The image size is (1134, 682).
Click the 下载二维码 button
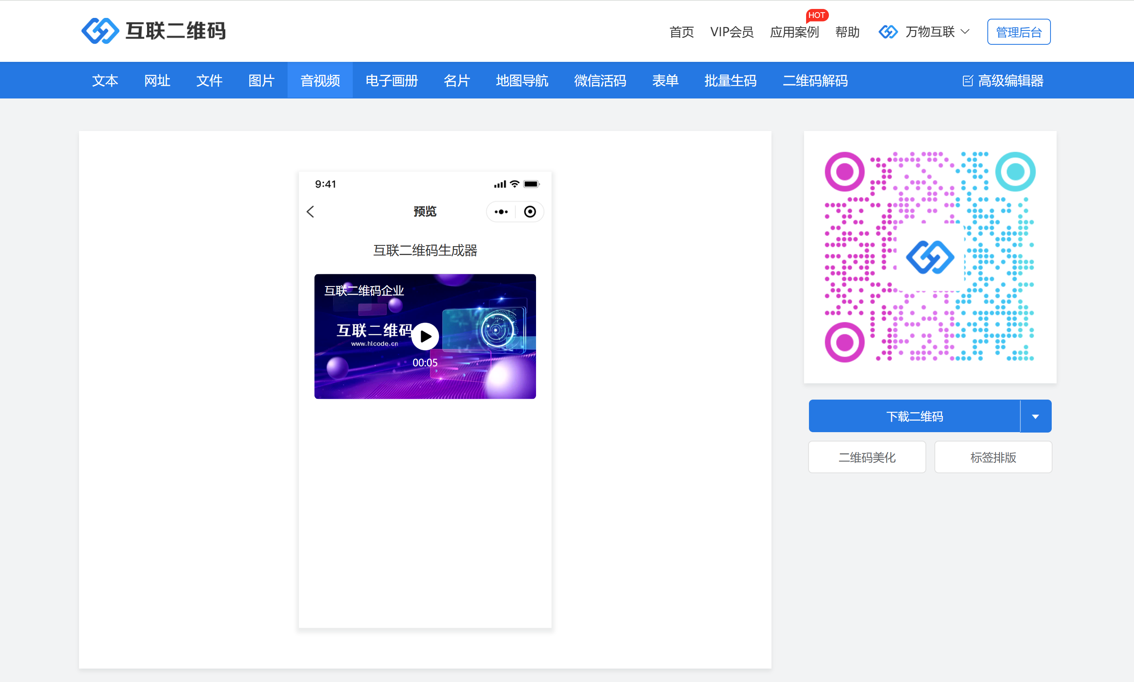tap(914, 416)
